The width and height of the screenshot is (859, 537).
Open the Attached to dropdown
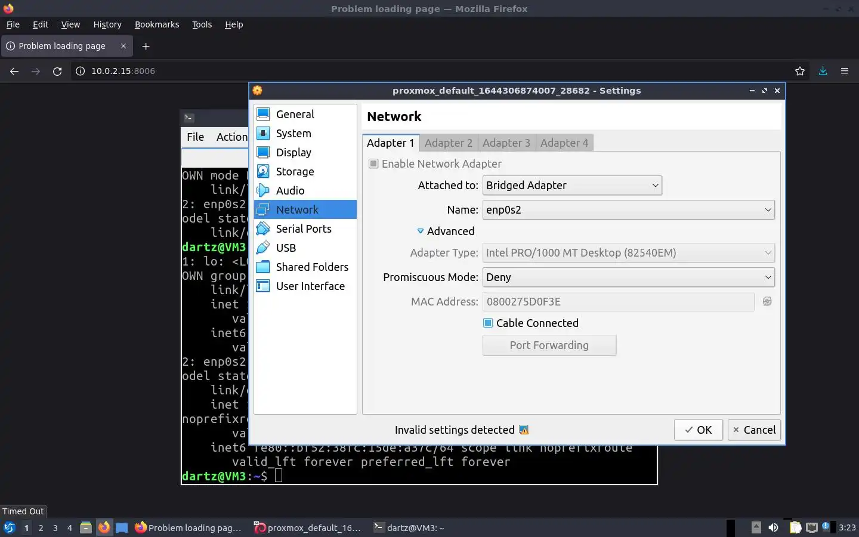[x=572, y=186]
